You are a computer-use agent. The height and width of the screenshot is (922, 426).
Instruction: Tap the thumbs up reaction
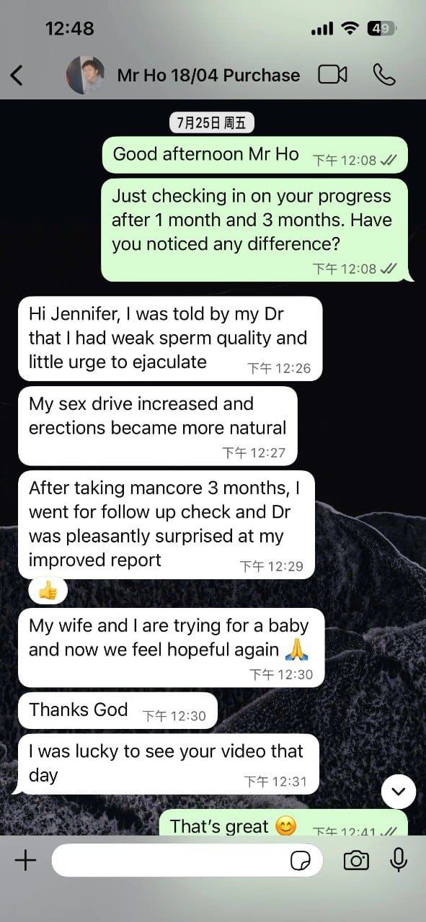pyautogui.click(x=48, y=591)
